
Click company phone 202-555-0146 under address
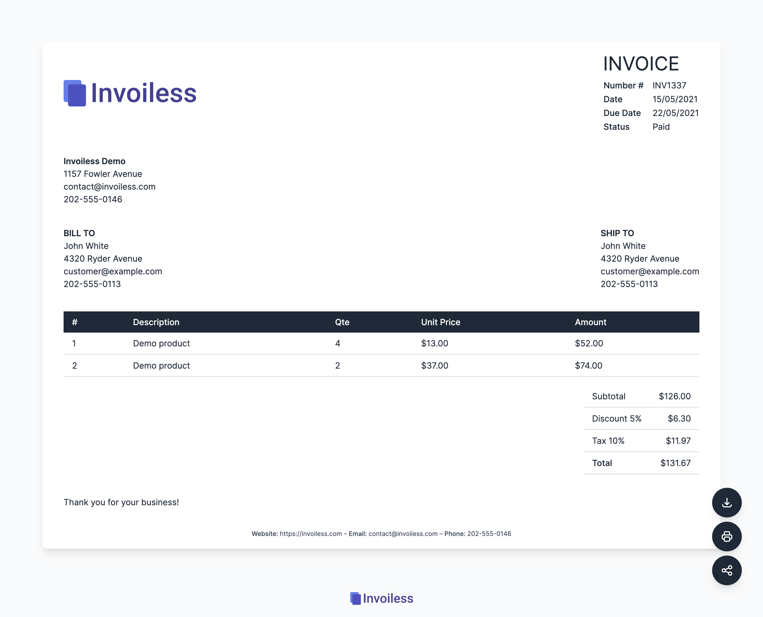tap(93, 199)
